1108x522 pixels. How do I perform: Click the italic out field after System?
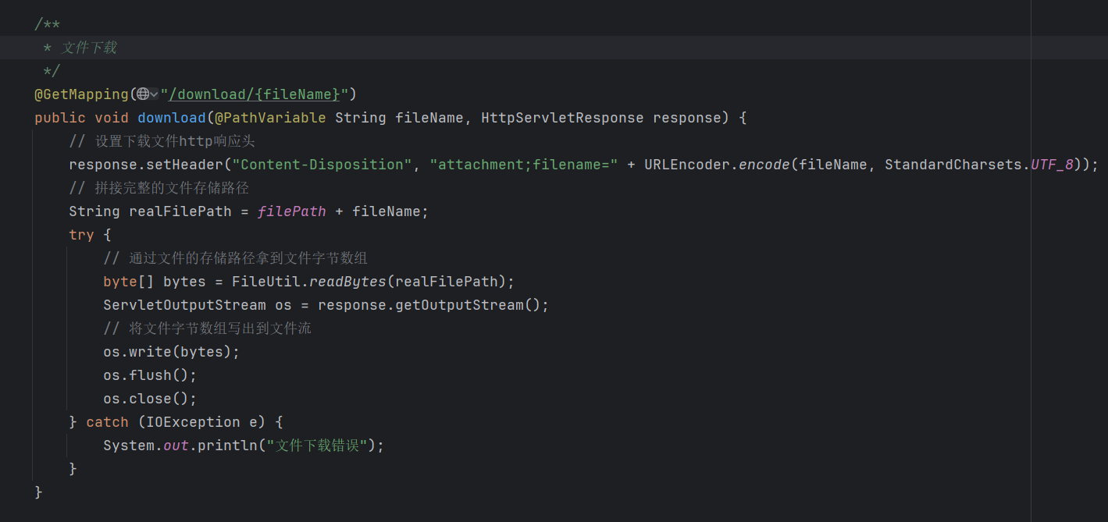pos(176,446)
